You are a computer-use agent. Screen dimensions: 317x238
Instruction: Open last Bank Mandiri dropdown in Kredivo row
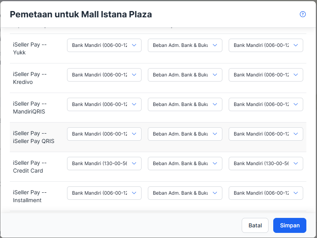coord(266,75)
